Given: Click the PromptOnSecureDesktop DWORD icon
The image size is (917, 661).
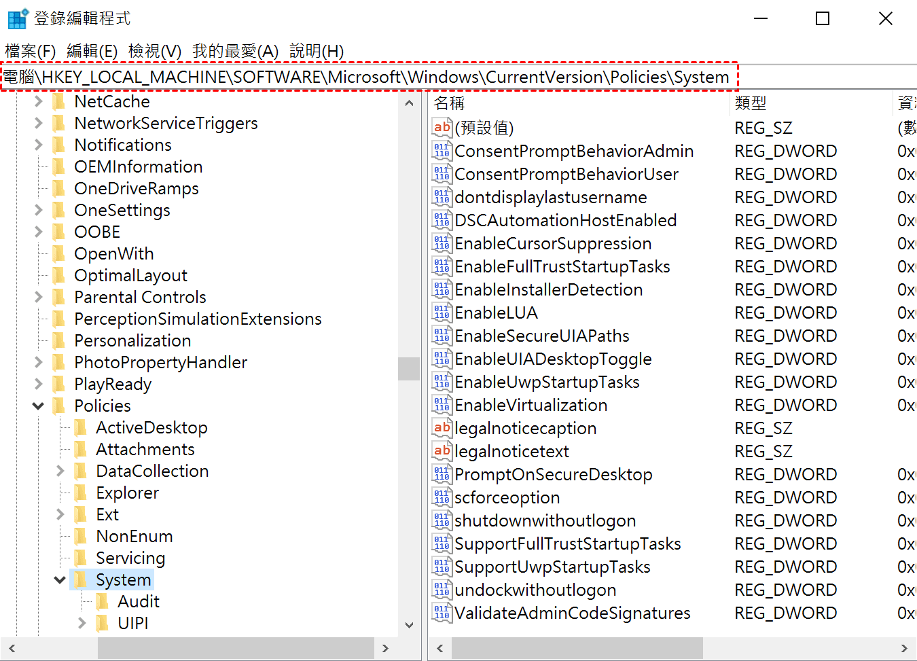Looking at the screenshot, I should coord(442,474).
